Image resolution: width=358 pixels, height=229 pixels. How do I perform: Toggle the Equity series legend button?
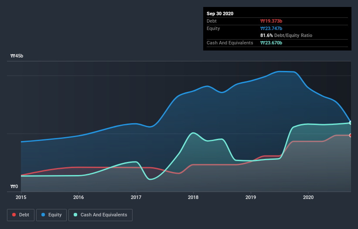[x=51, y=215]
